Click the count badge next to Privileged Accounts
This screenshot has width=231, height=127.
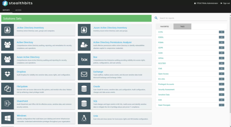click(221, 84)
